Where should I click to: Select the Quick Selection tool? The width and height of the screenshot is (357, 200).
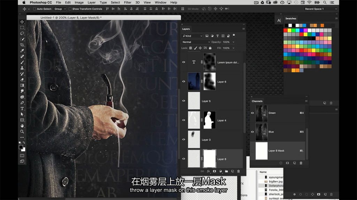click(x=22, y=39)
